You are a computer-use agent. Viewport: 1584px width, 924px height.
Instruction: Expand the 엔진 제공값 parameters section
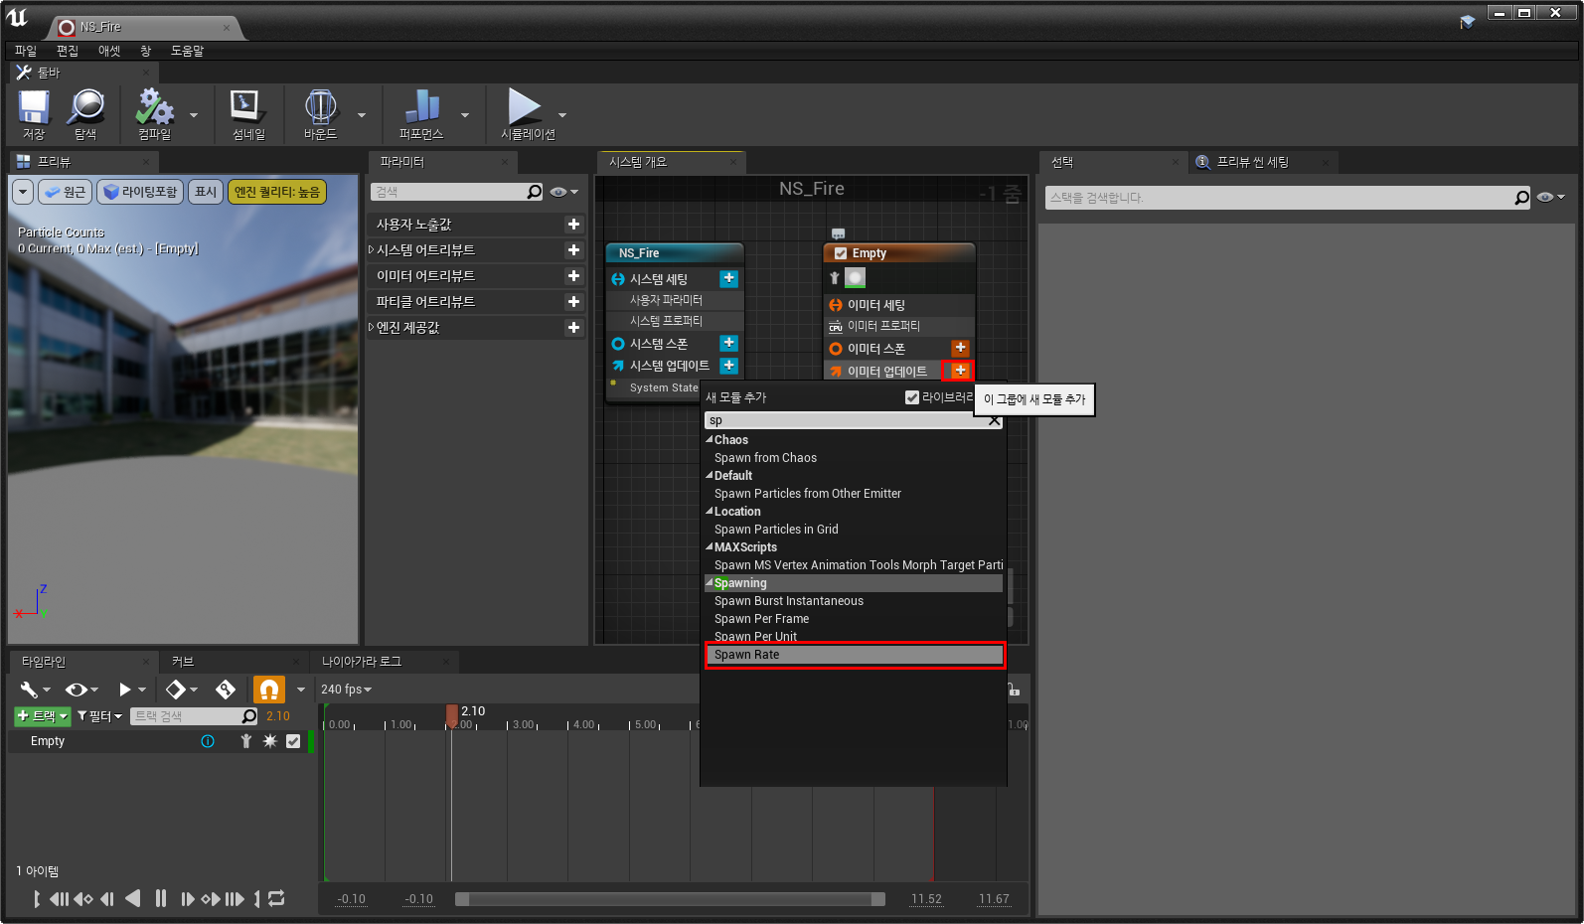pyautogui.click(x=372, y=328)
